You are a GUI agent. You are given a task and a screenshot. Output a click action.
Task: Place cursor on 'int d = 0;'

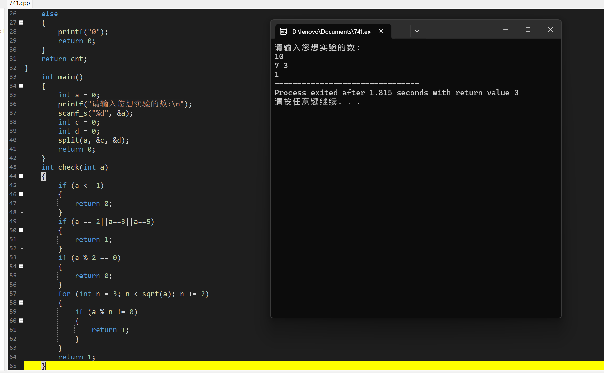(79, 131)
